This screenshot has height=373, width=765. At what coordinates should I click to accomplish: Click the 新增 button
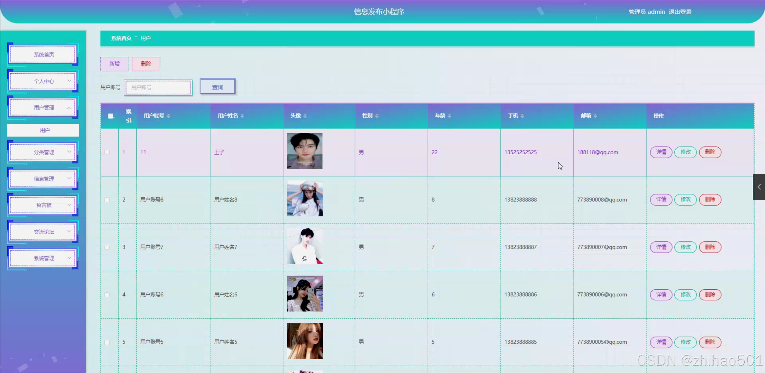click(x=114, y=64)
